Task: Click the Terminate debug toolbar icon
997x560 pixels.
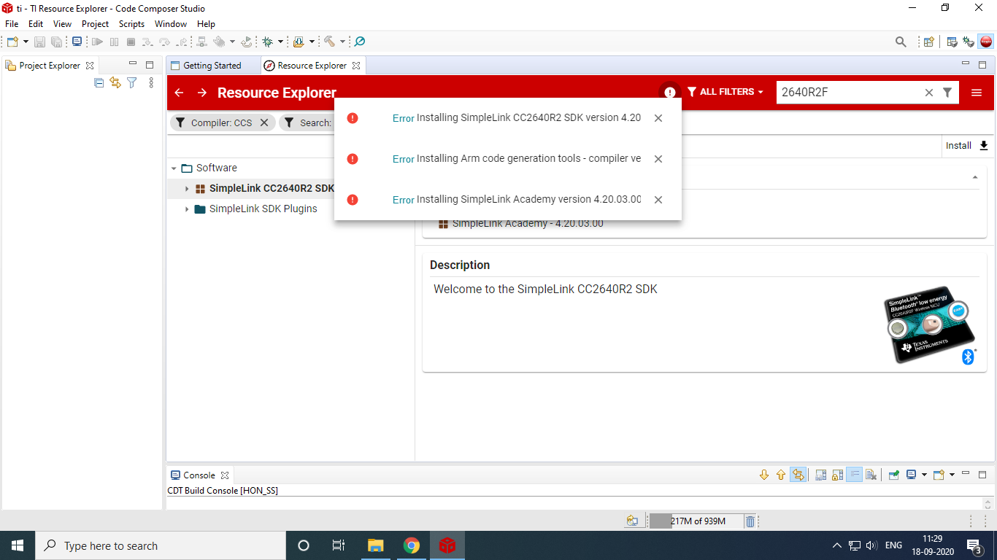Action: point(131,42)
